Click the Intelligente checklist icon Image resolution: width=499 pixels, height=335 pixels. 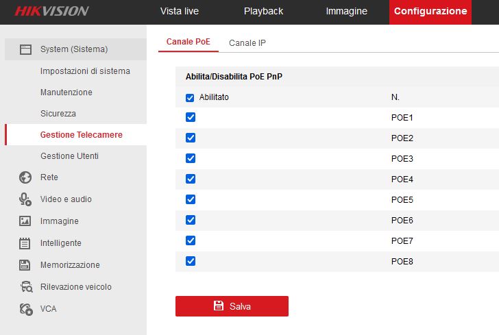point(25,243)
